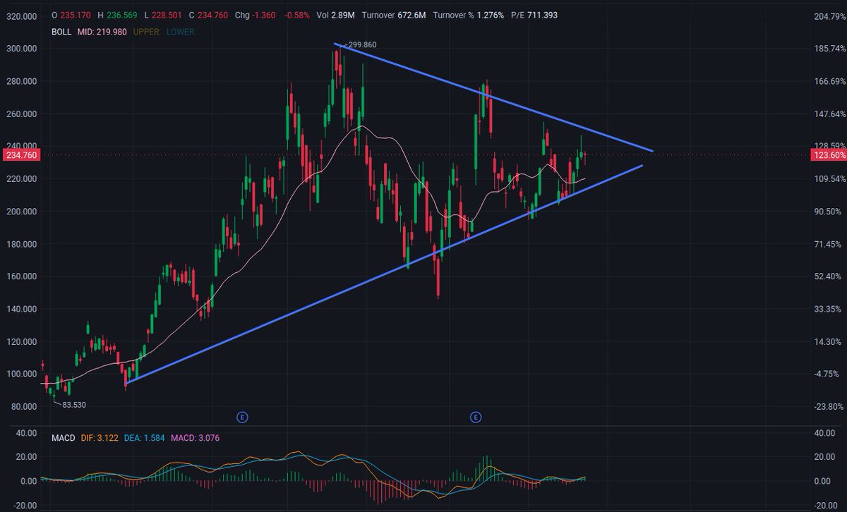Toggle the BOLL LOWER band label
This screenshot has height=512, width=847.
pyautogui.click(x=181, y=32)
